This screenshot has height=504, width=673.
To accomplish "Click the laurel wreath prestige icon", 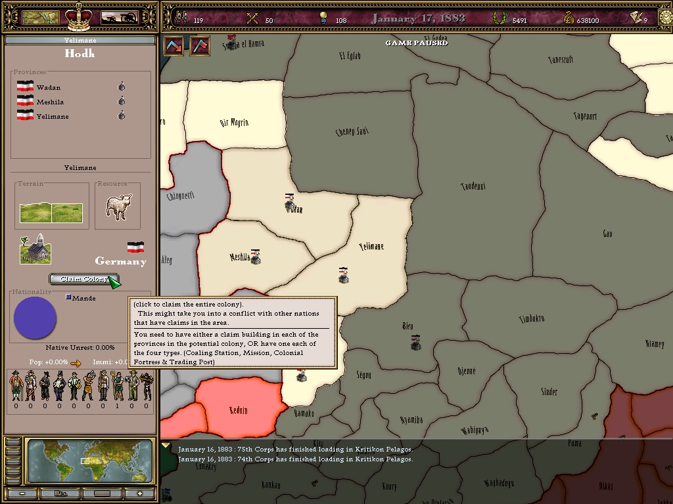I will click(x=499, y=18).
